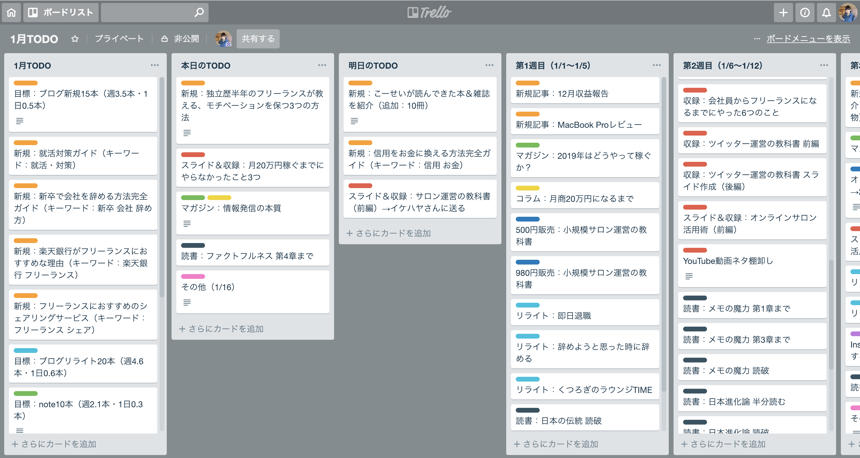
Task: Open the ボードリスト boards button
Action: 61,12
